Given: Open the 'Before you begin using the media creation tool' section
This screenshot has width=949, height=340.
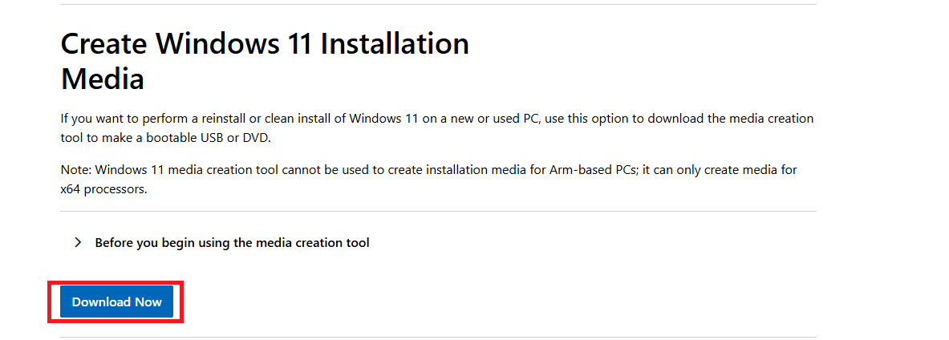Looking at the screenshot, I should (232, 242).
